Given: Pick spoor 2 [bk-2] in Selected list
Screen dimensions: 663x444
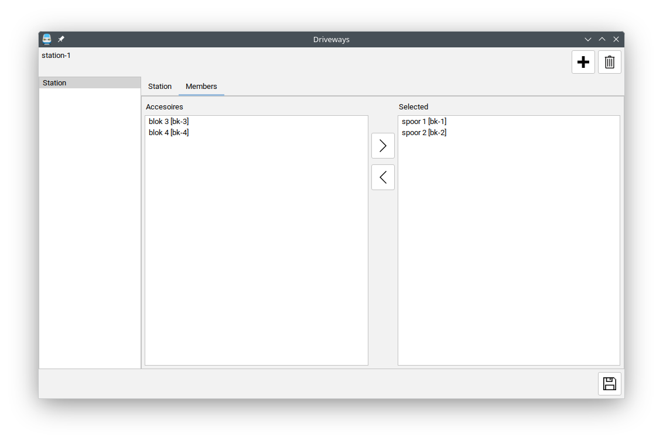Looking at the screenshot, I should (424, 133).
